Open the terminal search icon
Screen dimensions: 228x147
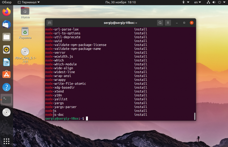160,22
